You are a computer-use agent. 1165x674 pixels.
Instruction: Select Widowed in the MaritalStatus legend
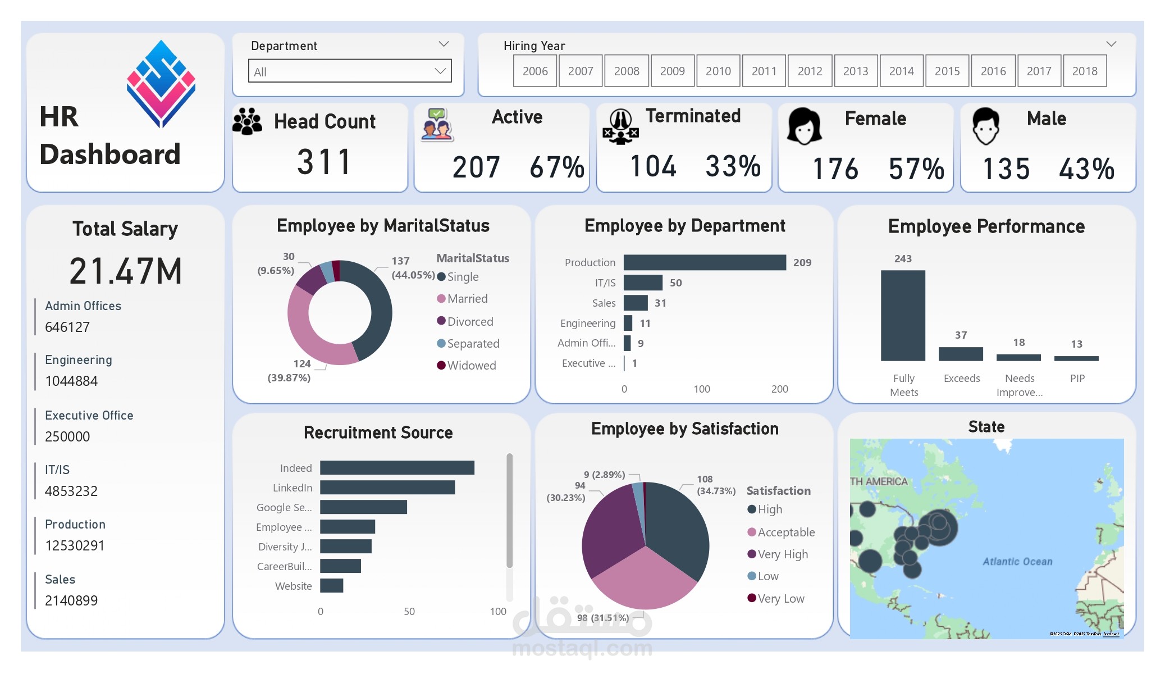469,365
